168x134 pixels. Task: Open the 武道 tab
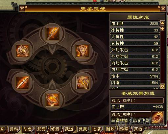pyautogui.click(x=69, y=129)
